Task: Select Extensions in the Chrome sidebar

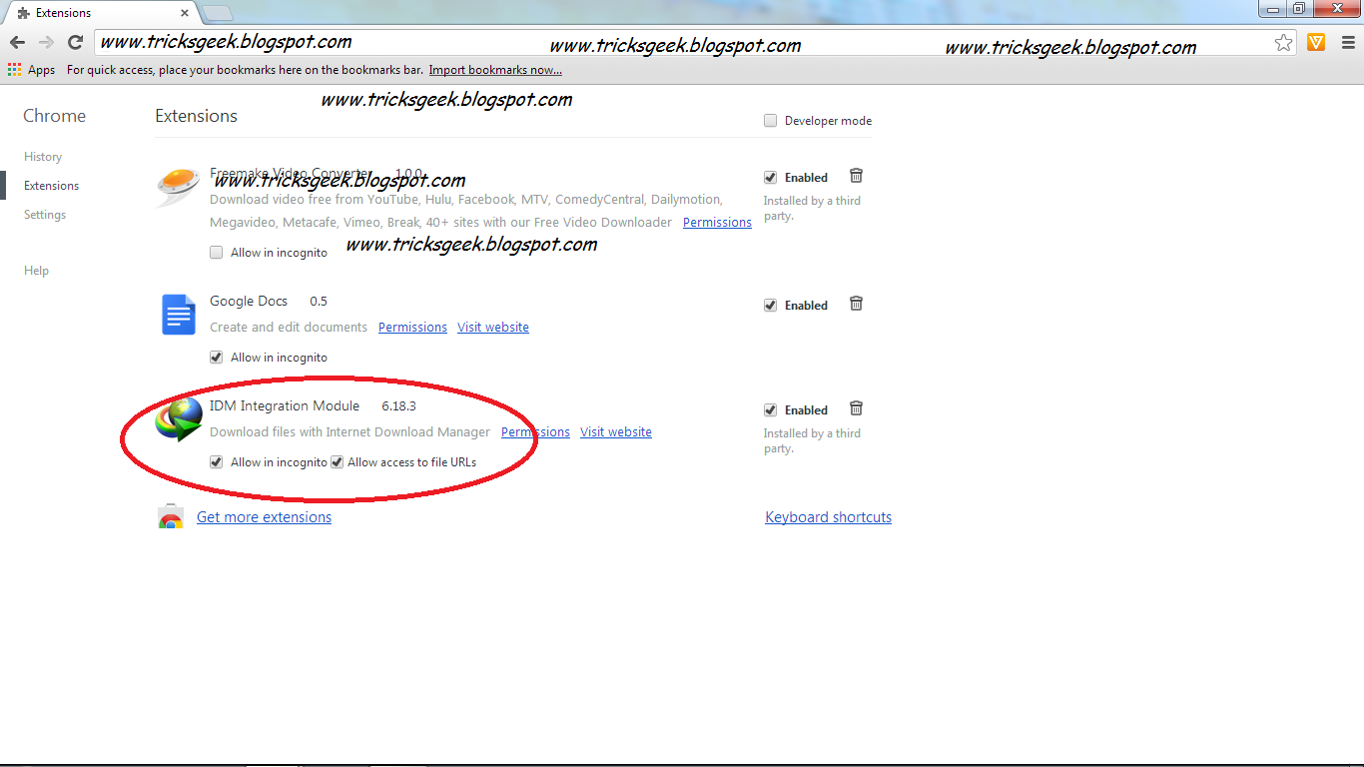Action: click(x=52, y=186)
